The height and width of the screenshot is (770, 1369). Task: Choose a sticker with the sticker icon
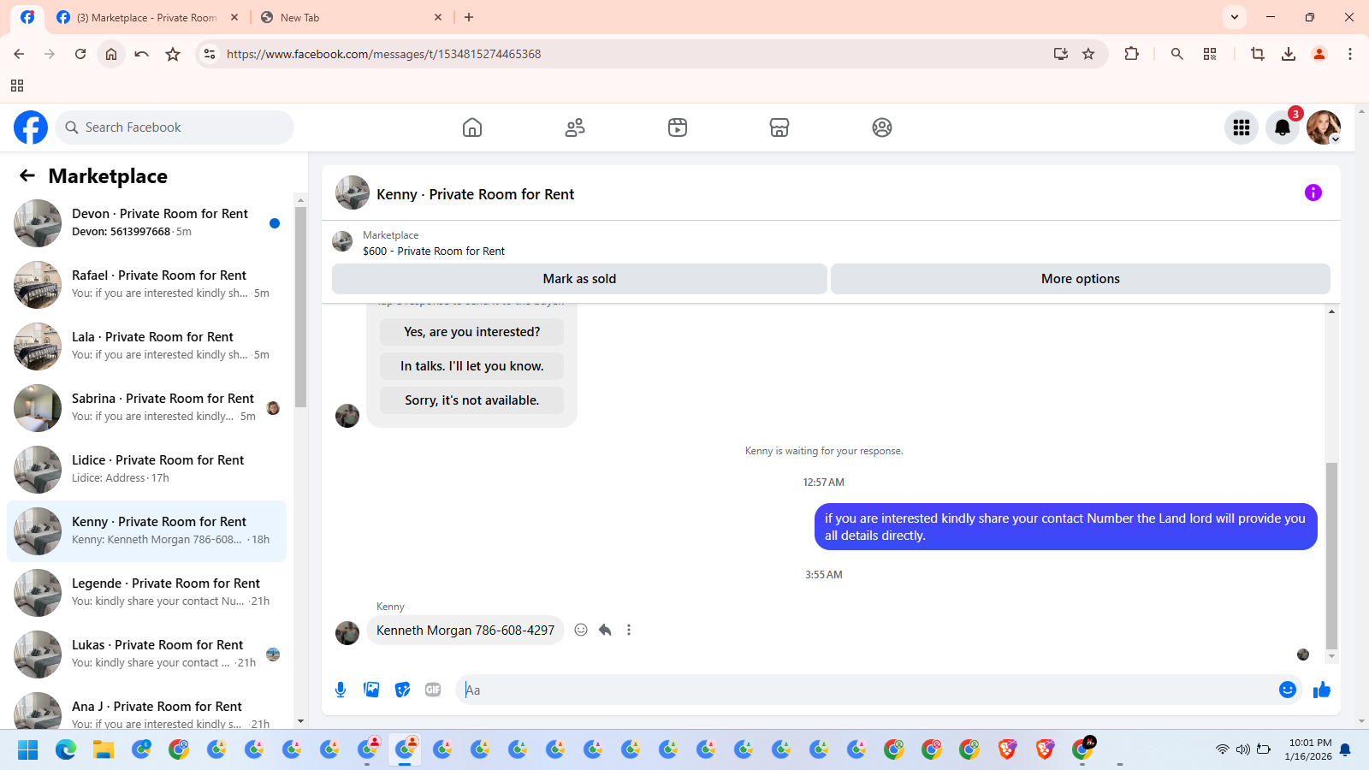tap(402, 690)
